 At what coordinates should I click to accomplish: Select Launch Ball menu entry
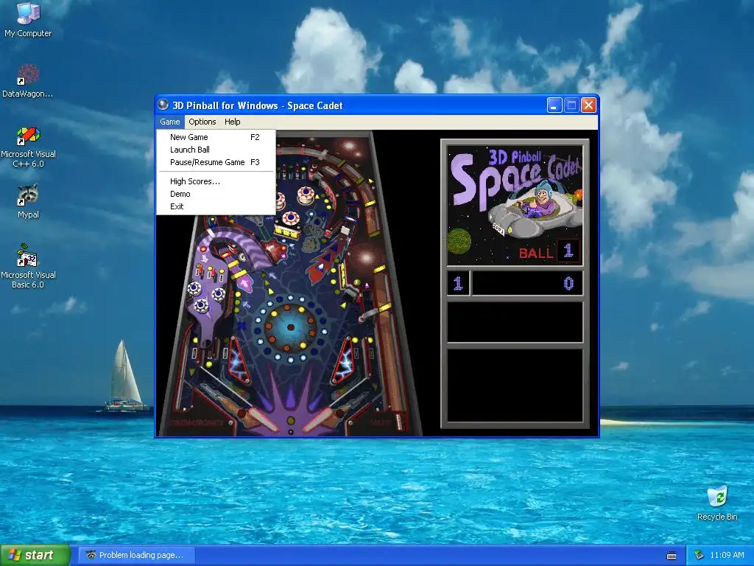click(216, 150)
